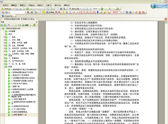Select the Rectangle drawing tool
Viewport: 168px width, 124px height.
[81, 12]
